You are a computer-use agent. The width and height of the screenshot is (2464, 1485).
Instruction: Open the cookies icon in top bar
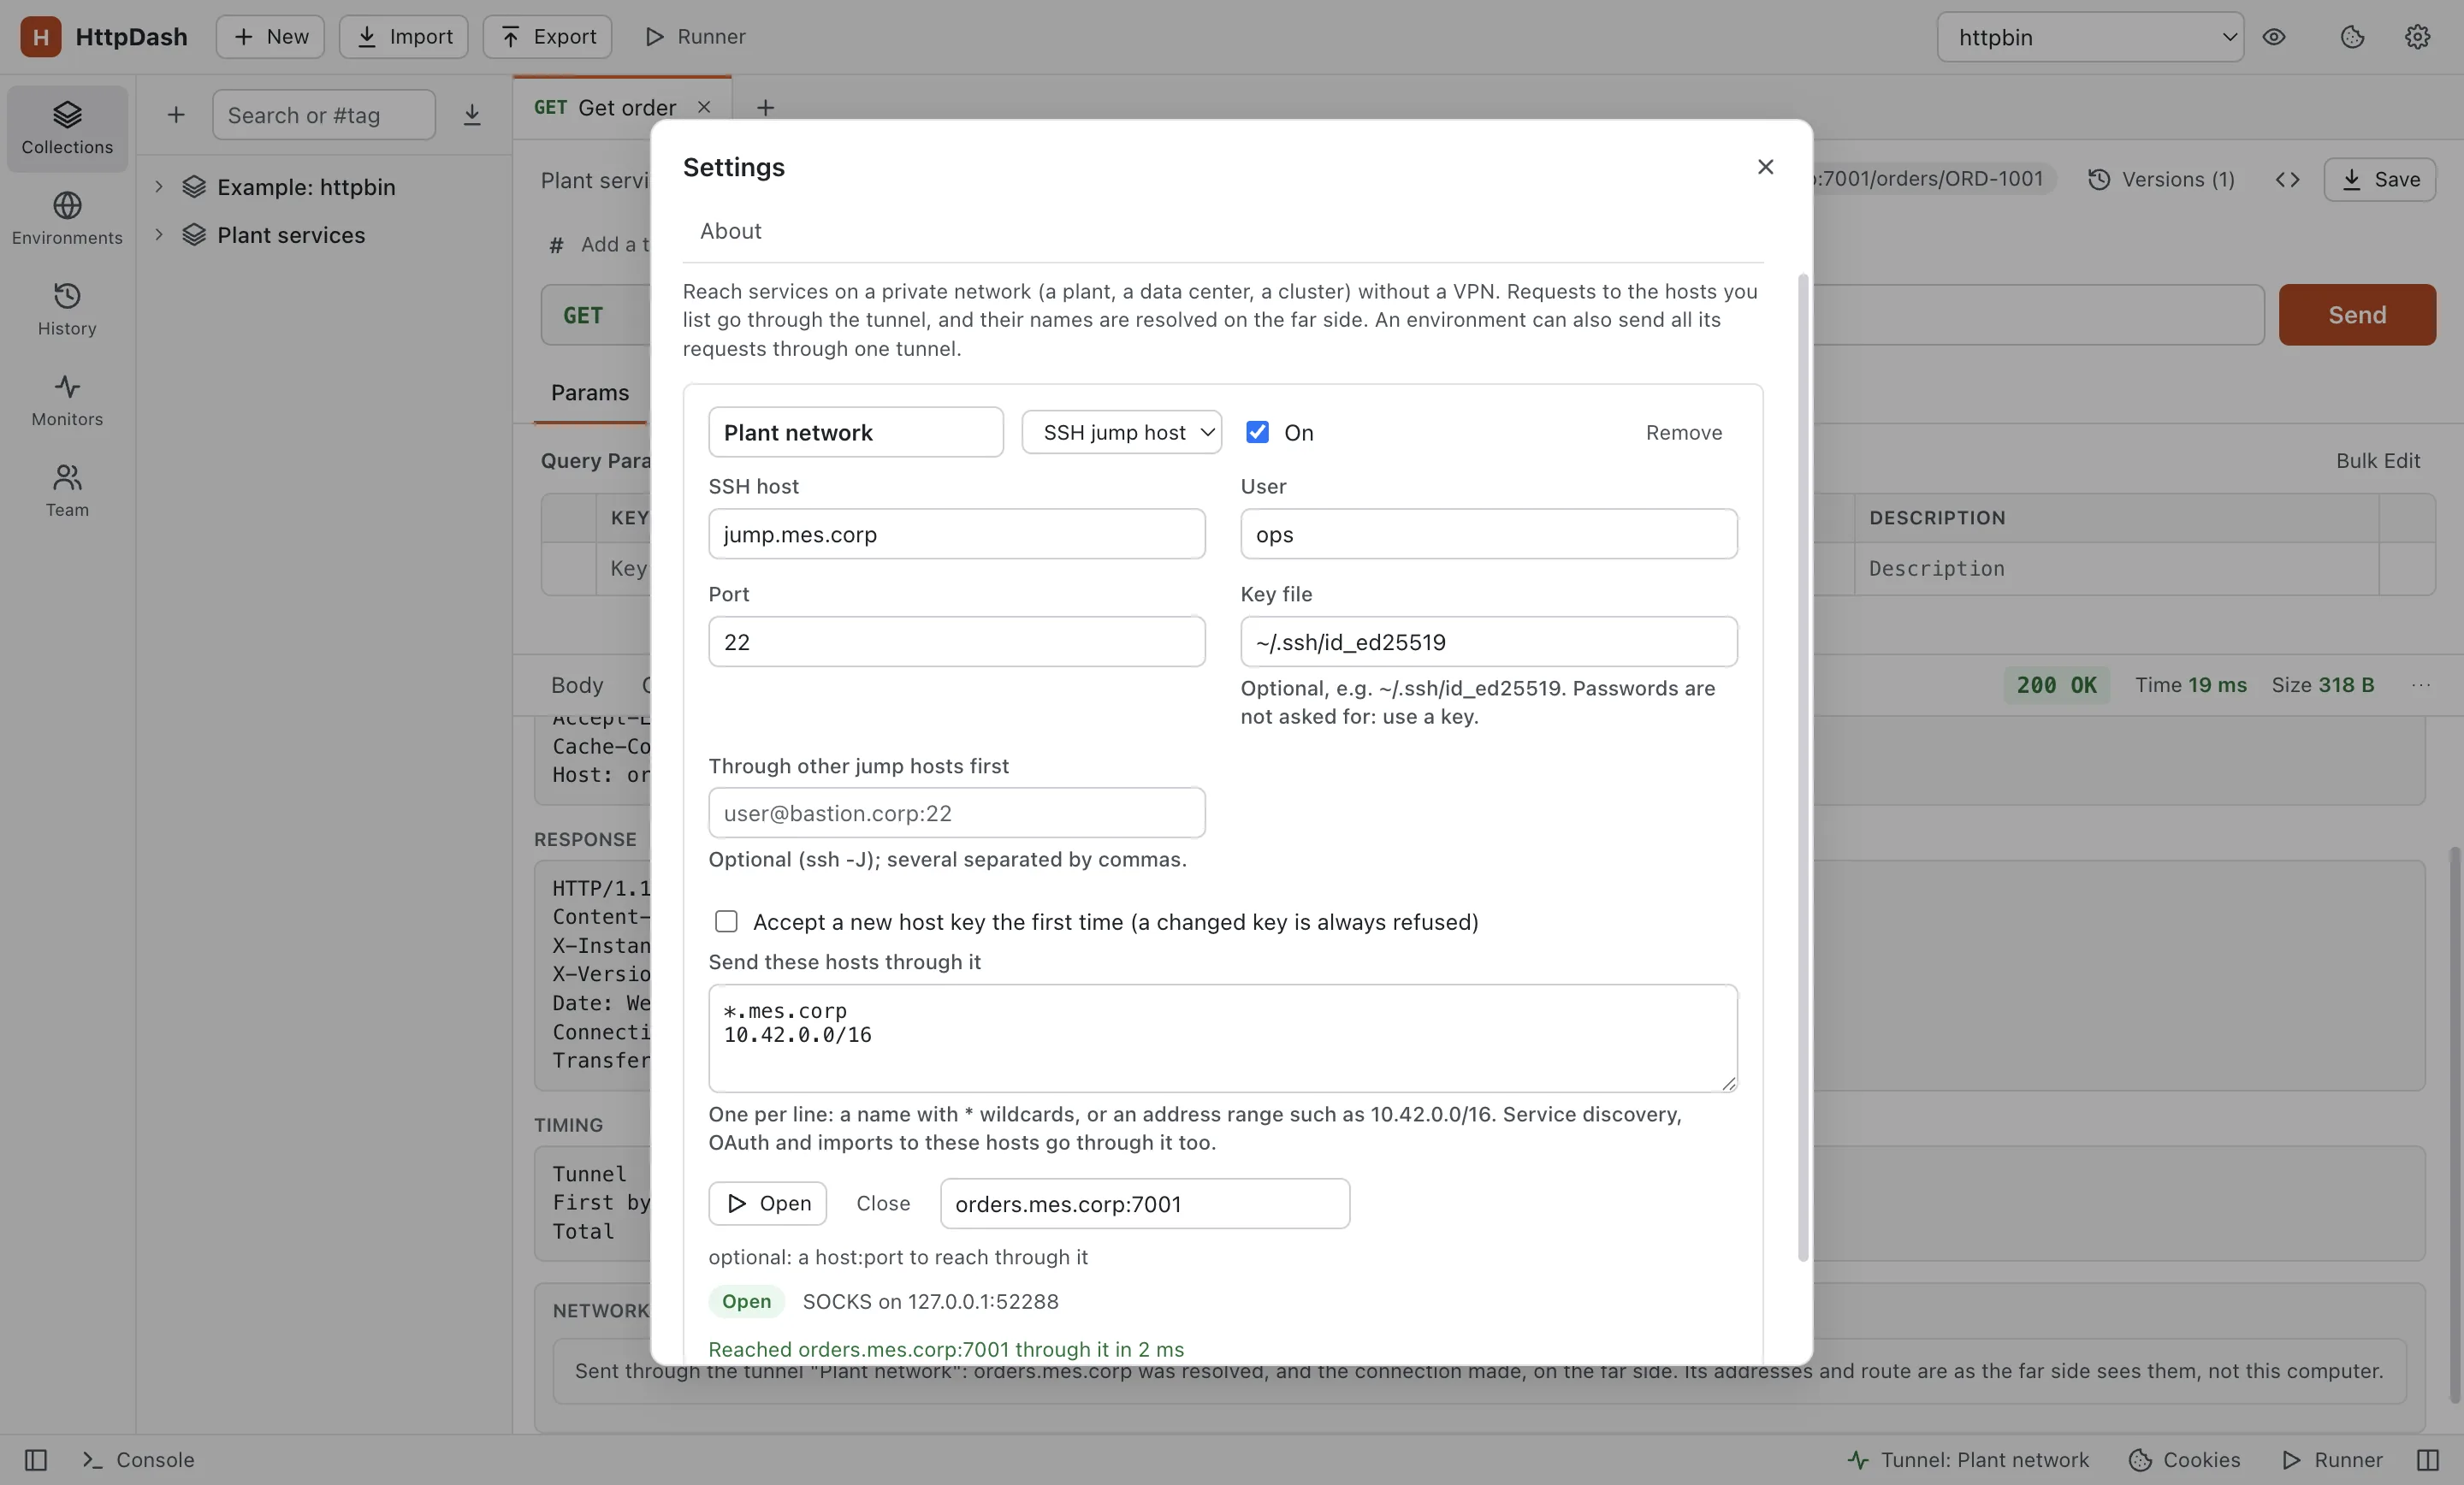point(2352,37)
